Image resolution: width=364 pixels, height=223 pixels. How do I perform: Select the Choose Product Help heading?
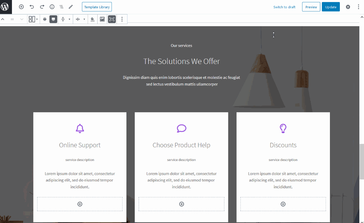click(181, 145)
